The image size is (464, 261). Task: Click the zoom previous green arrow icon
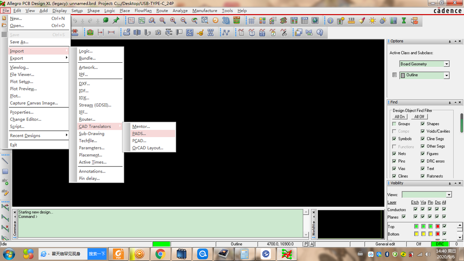pyautogui.click(x=194, y=21)
